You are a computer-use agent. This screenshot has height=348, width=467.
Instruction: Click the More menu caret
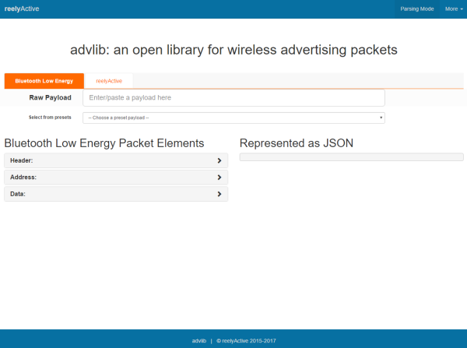coord(462,9)
